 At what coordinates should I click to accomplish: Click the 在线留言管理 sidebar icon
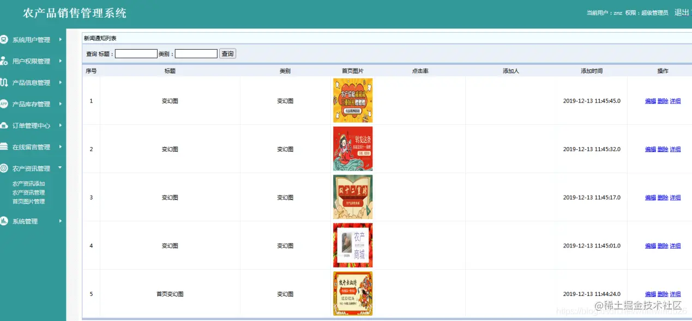click(x=4, y=147)
